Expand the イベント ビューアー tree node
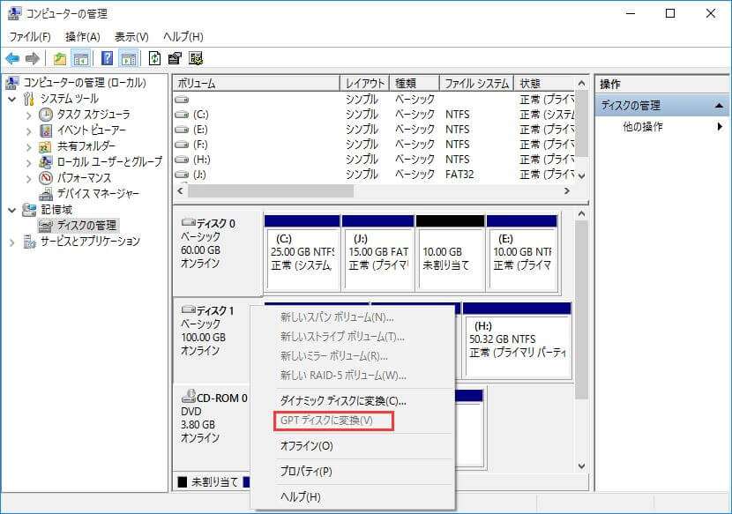This screenshot has width=732, height=514. [x=30, y=130]
